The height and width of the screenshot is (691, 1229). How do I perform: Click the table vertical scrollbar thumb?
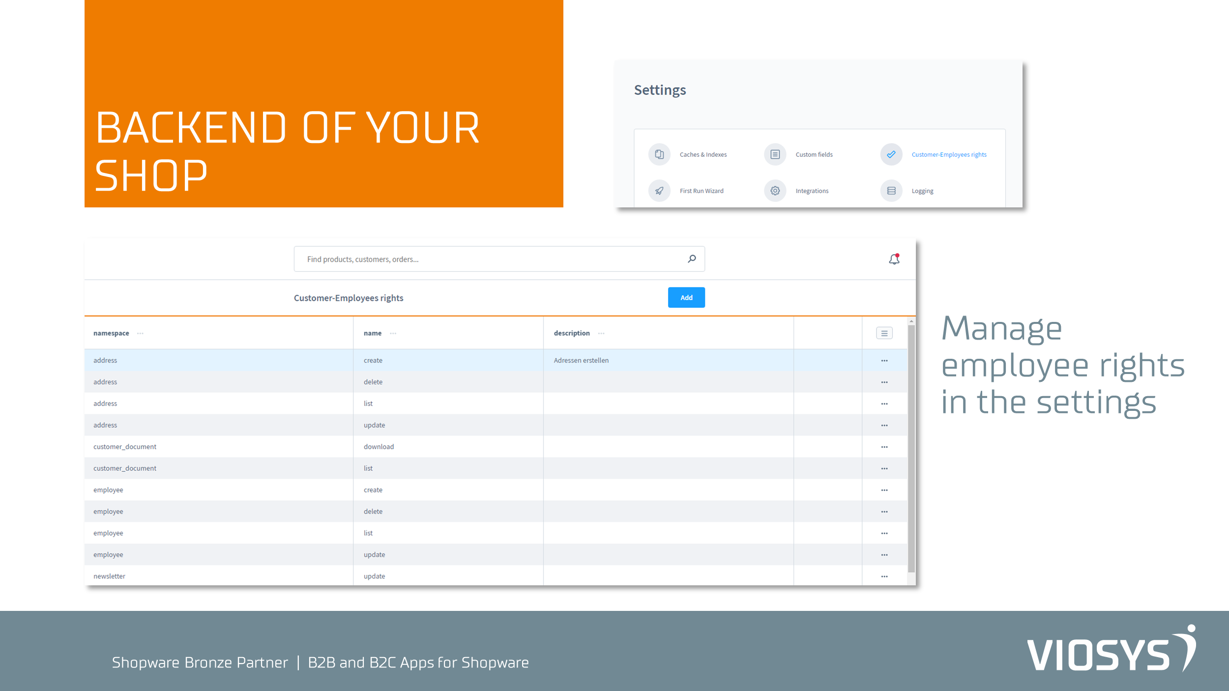(x=911, y=449)
